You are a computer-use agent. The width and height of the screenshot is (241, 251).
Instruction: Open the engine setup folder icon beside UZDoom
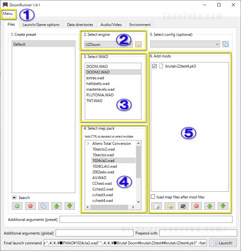pyautogui.click(x=138, y=44)
